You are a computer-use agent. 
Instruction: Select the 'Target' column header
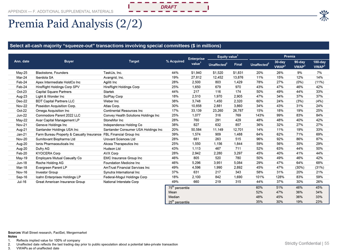(134, 61)
